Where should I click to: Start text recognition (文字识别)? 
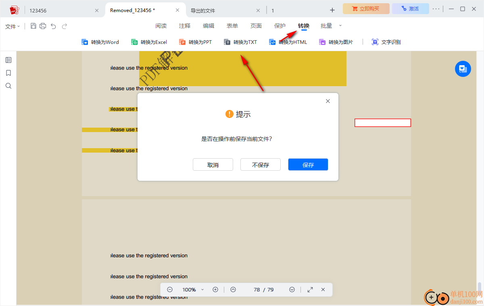386,42
